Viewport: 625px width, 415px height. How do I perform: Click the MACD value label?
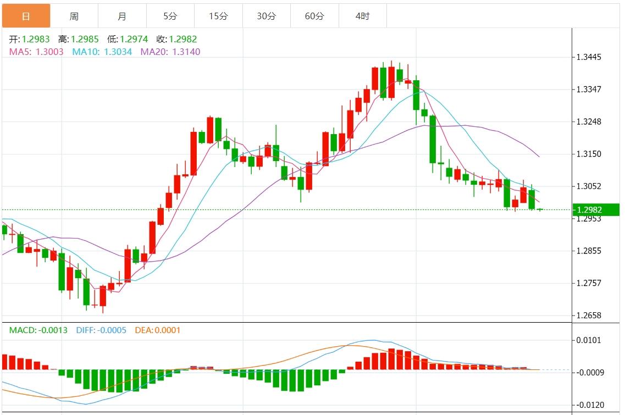[x=38, y=330]
